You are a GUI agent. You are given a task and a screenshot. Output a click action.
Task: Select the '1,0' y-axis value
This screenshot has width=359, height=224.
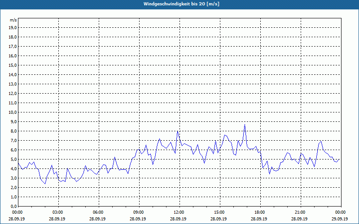(13, 197)
